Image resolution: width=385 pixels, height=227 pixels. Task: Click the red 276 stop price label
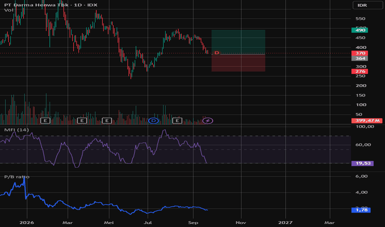(360, 71)
